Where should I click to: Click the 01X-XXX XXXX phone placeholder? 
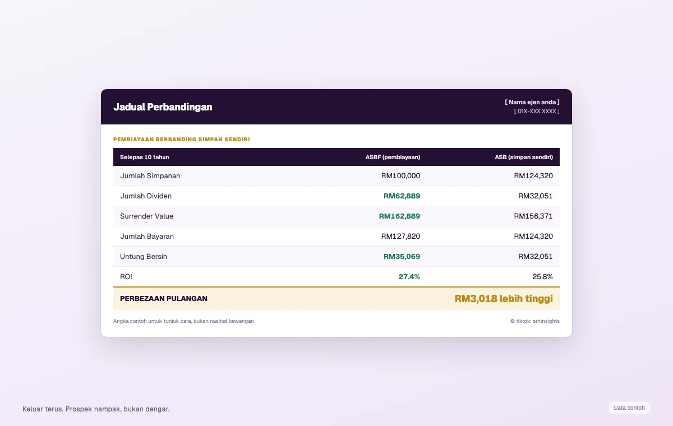[x=537, y=111]
